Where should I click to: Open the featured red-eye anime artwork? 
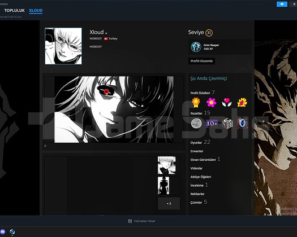click(114, 109)
